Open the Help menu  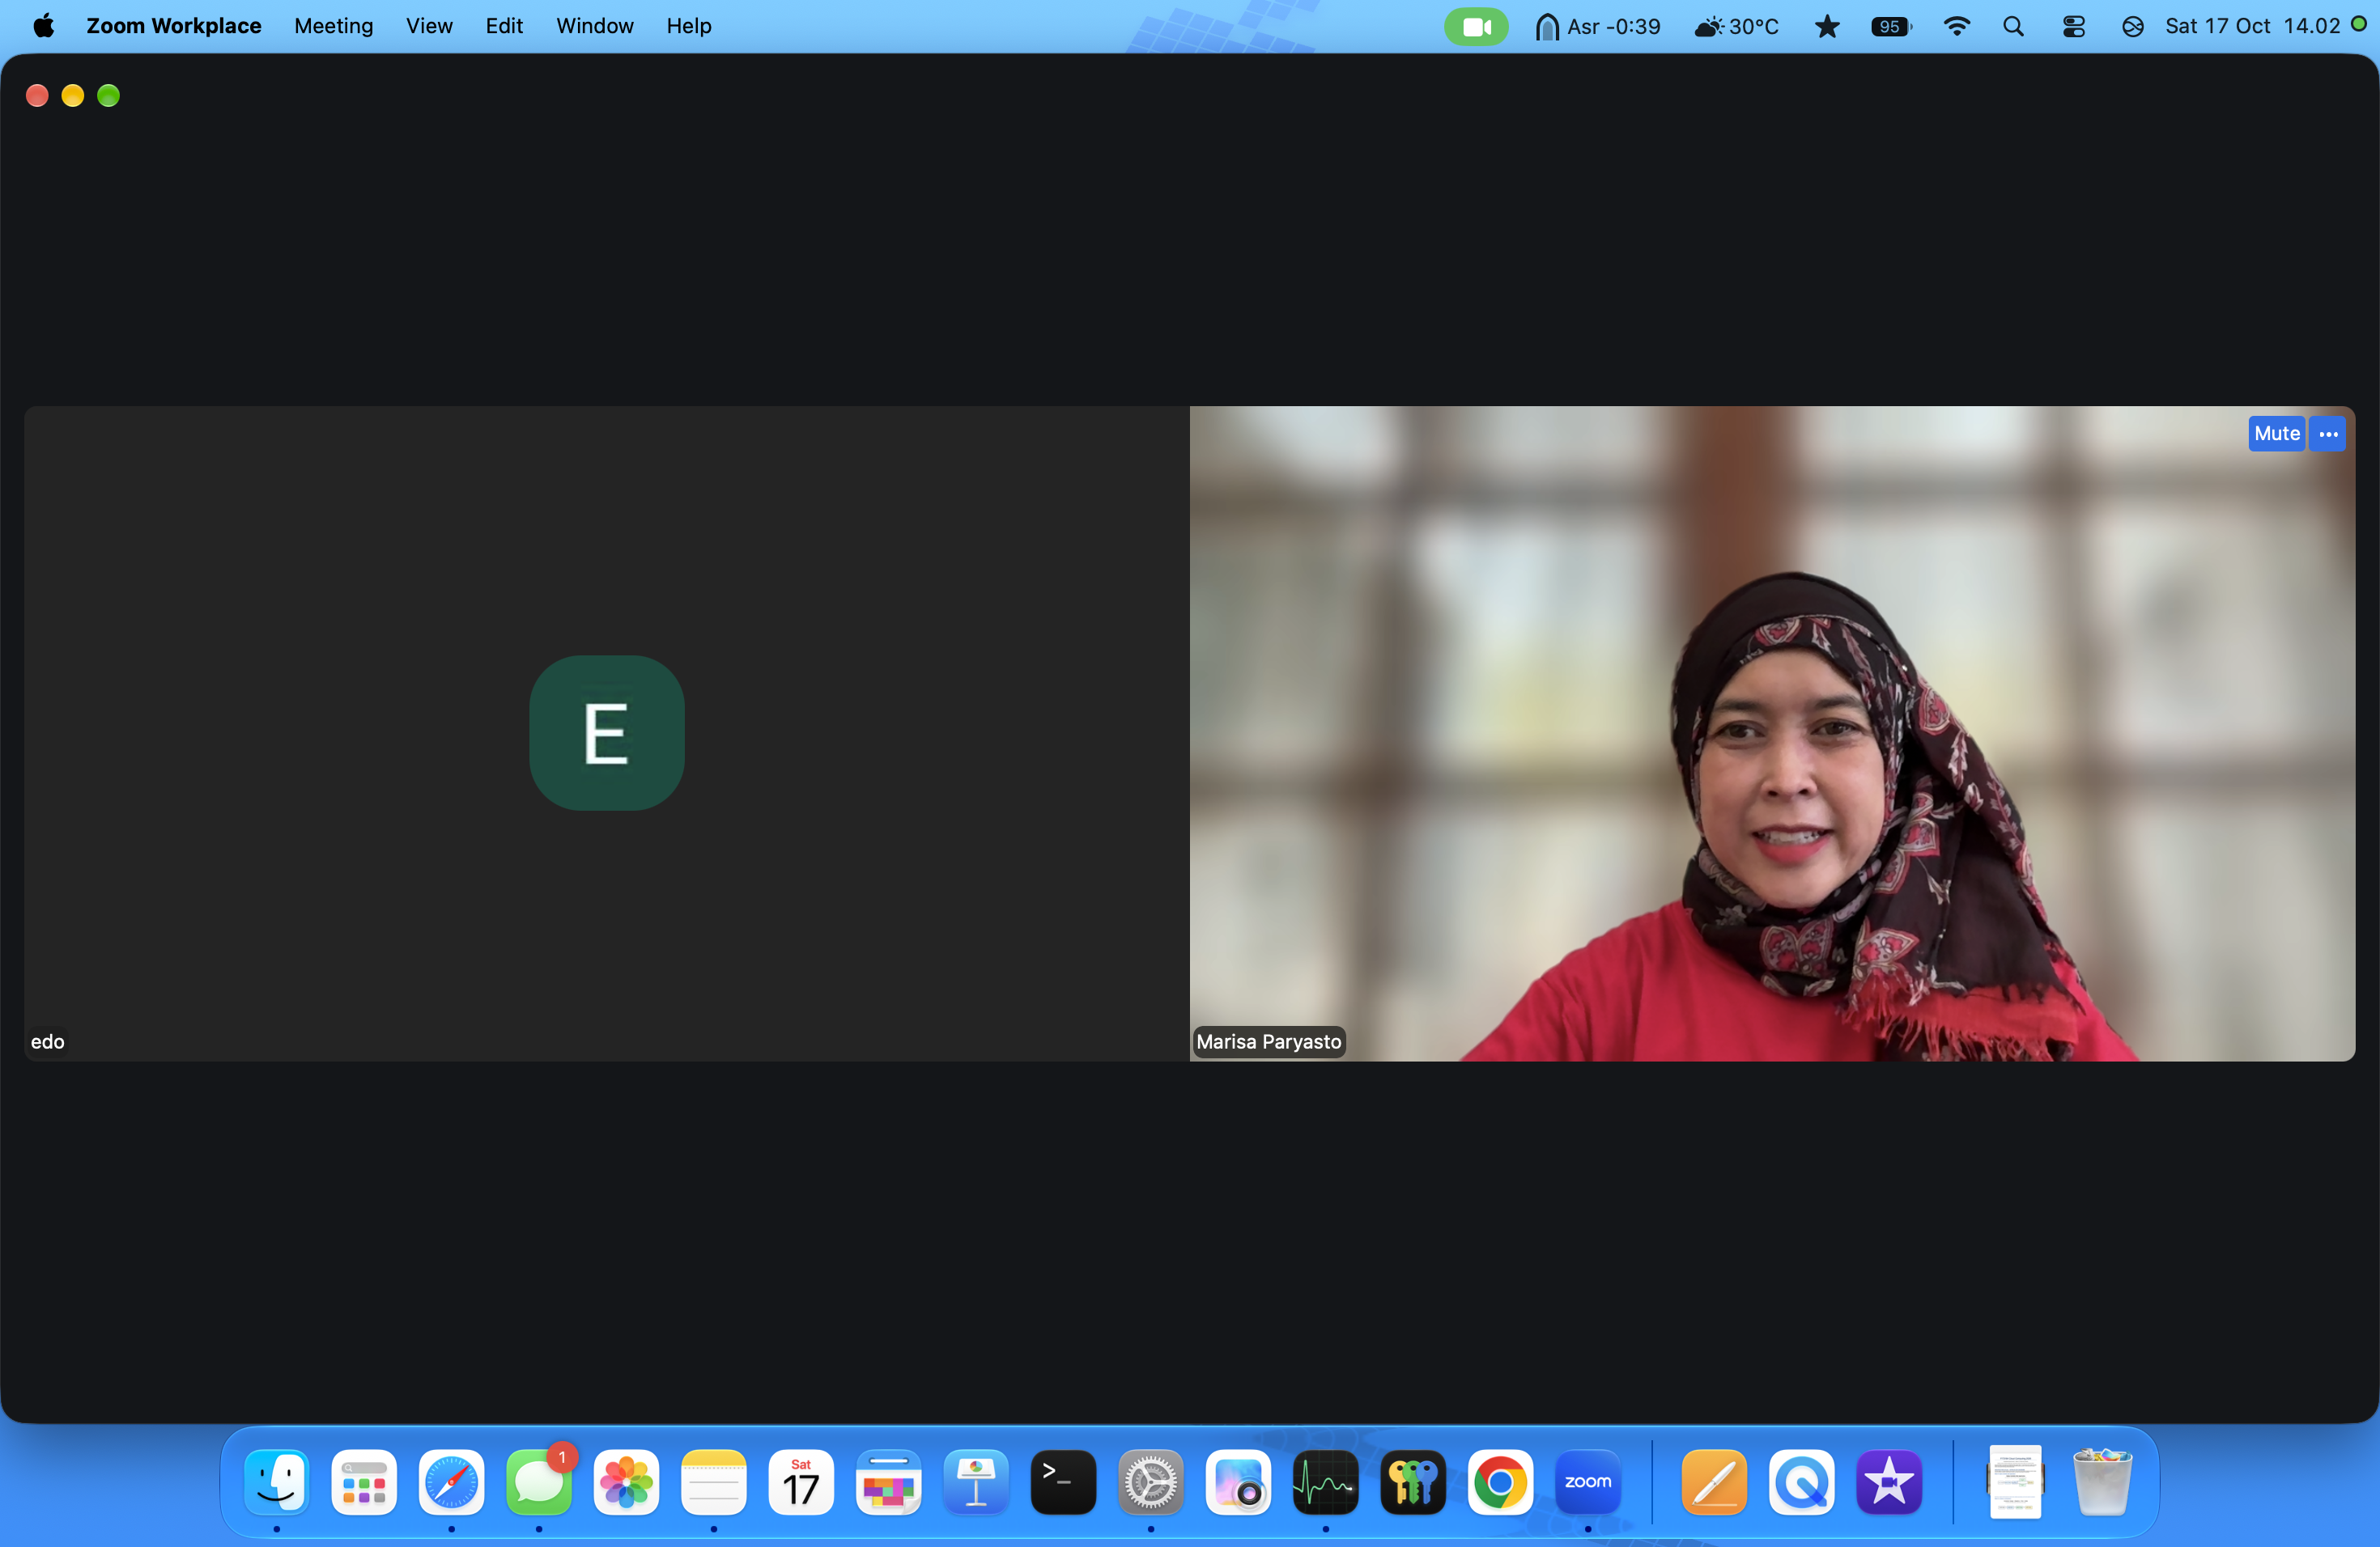pos(689,26)
